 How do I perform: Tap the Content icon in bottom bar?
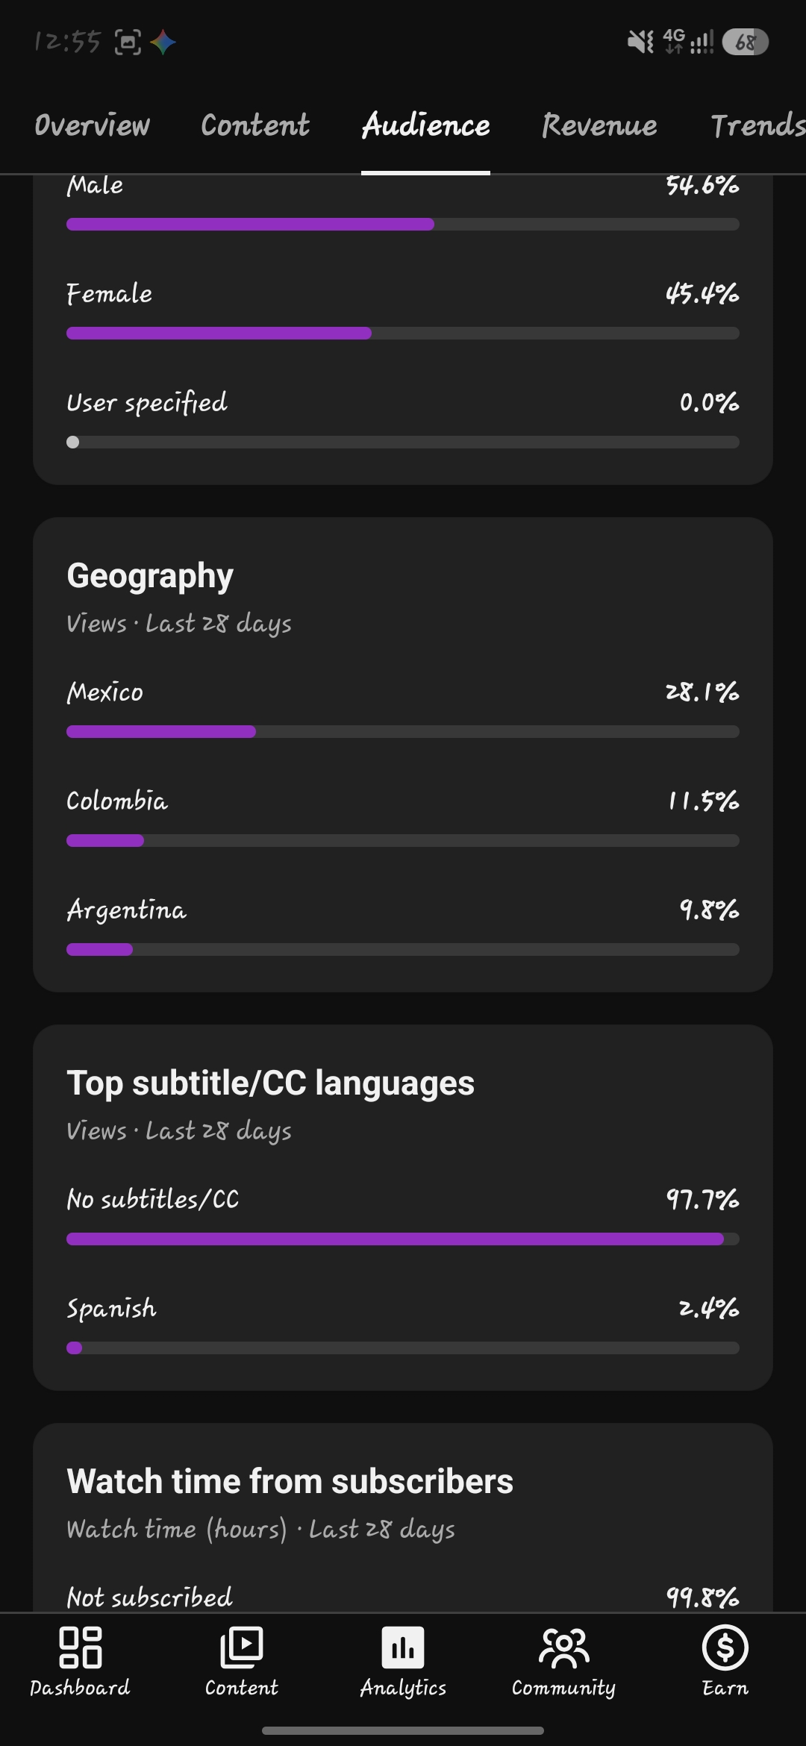click(242, 1647)
